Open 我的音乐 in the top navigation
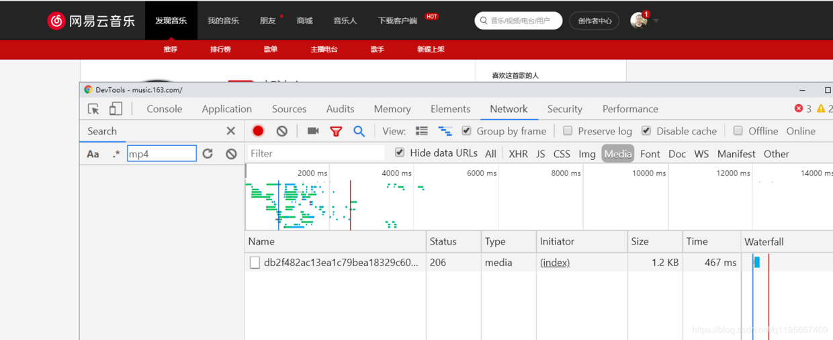The image size is (833, 340). [223, 21]
